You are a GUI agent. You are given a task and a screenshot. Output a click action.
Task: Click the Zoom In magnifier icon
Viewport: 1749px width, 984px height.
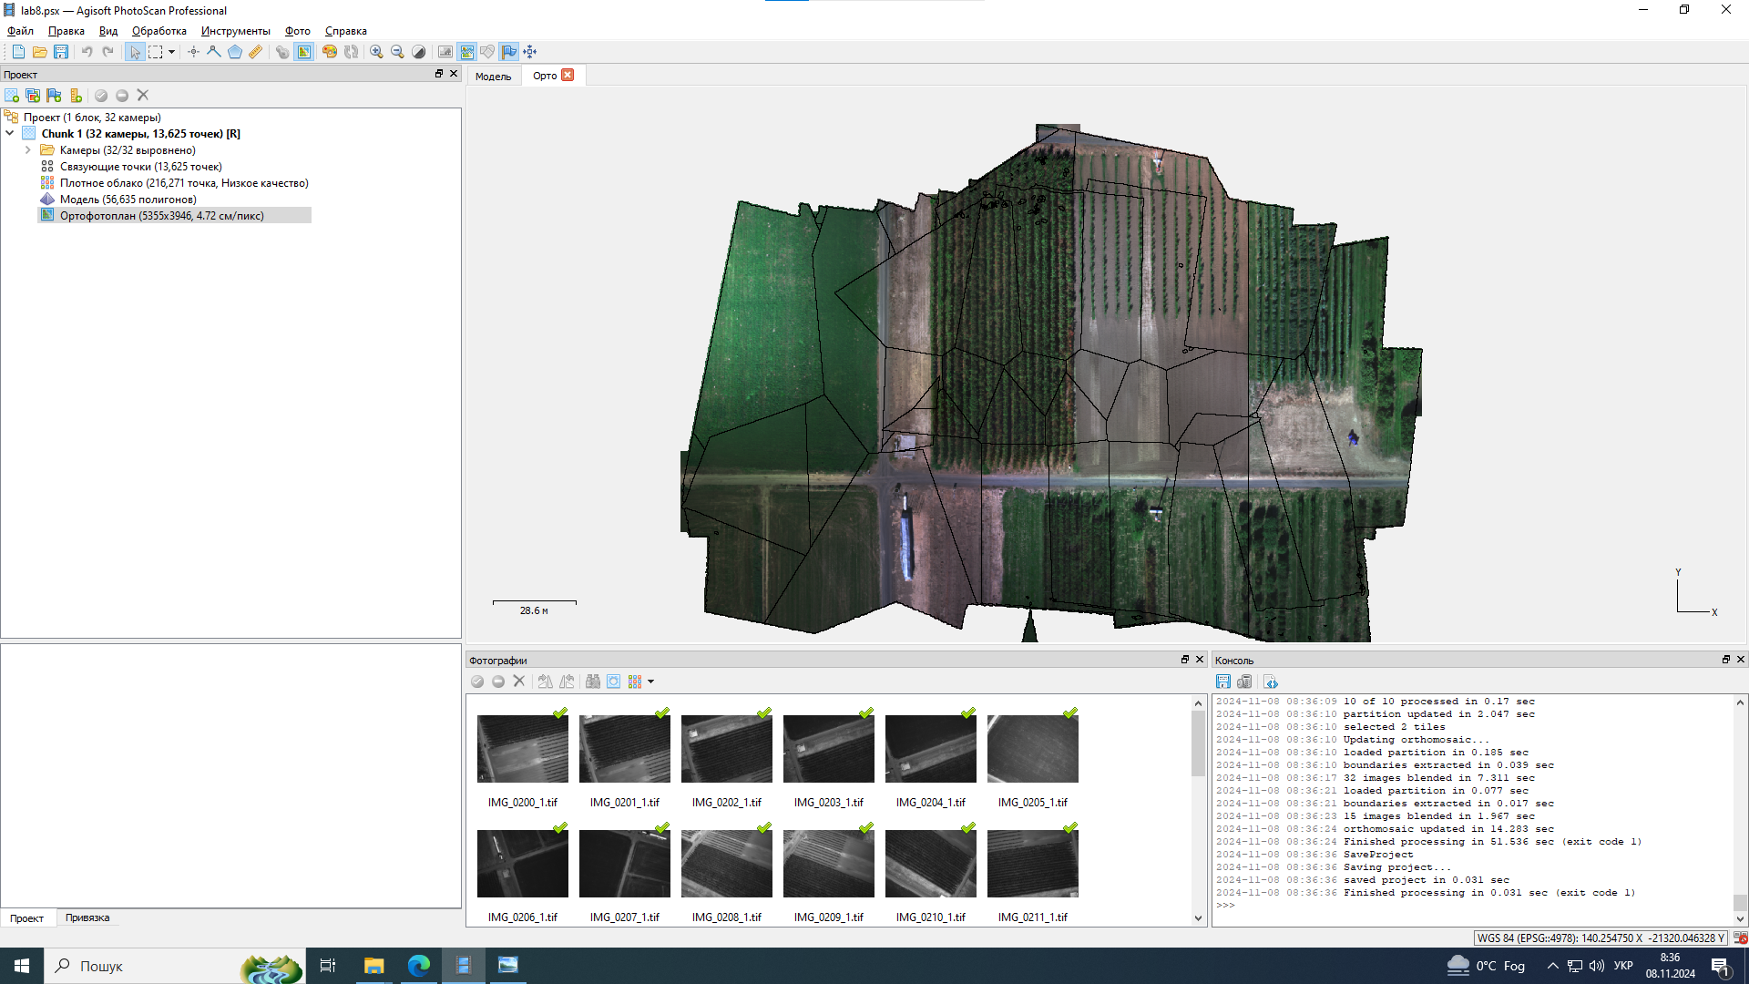(x=376, y=52)
